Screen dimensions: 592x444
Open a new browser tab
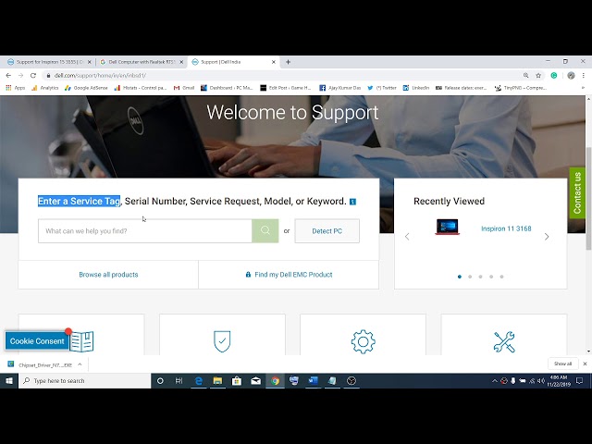click(288, 62)
